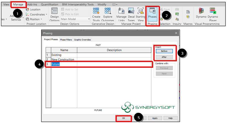227x123 pixels.
Task: Open the Add-Ins ribbon tab
Action: pos(32,5)
